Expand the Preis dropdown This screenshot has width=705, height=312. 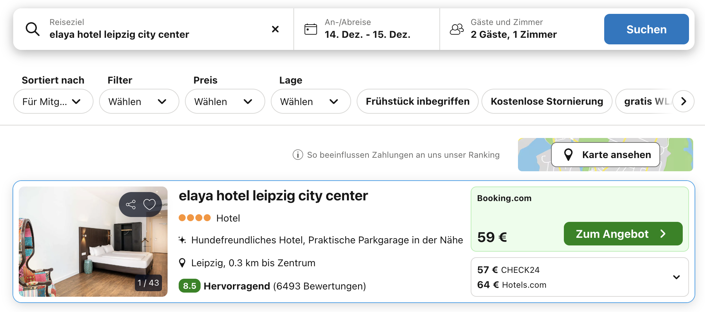pos(225,101)
